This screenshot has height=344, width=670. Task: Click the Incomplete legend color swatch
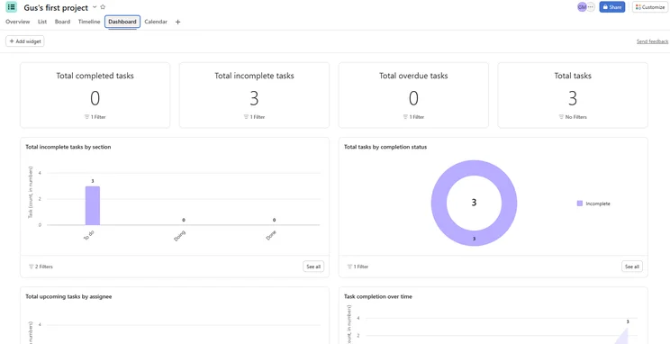tap(579, 204)
